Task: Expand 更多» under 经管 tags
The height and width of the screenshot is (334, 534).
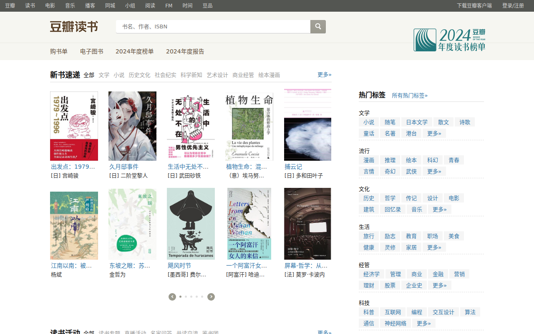Action: 440,285
